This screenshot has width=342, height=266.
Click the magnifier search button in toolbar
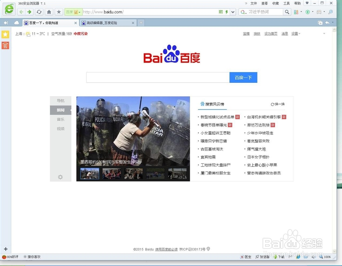[x=287, y=12]
